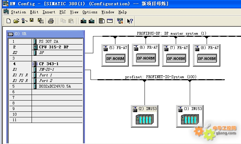Image resolution: width=241 pixels, height=144 pixels.
Task: Select the PROFINET-IO-System (100) label
Action: (161, 77)
